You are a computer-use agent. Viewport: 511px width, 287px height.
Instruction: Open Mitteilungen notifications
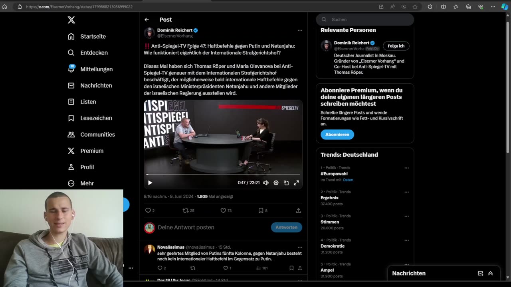tap(90, 69)
